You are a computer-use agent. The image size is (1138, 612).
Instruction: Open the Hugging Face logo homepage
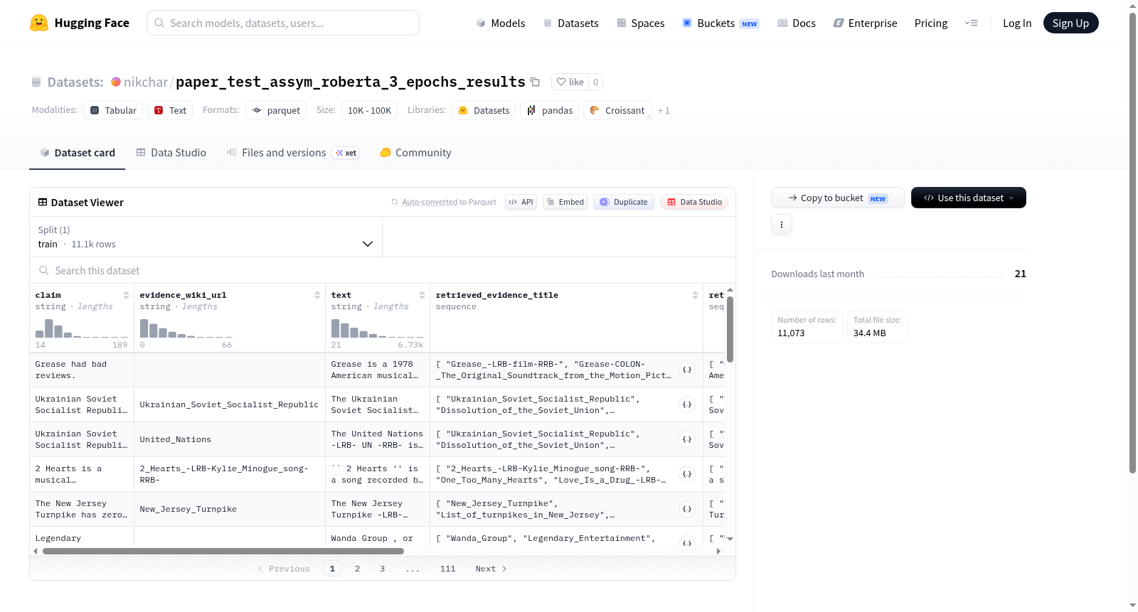tap(79, 23)
